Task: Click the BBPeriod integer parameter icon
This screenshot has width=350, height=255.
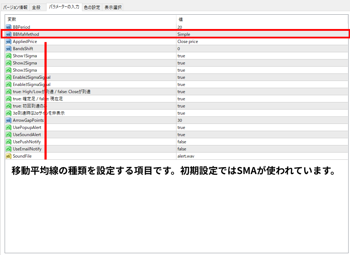Action: 9,27
